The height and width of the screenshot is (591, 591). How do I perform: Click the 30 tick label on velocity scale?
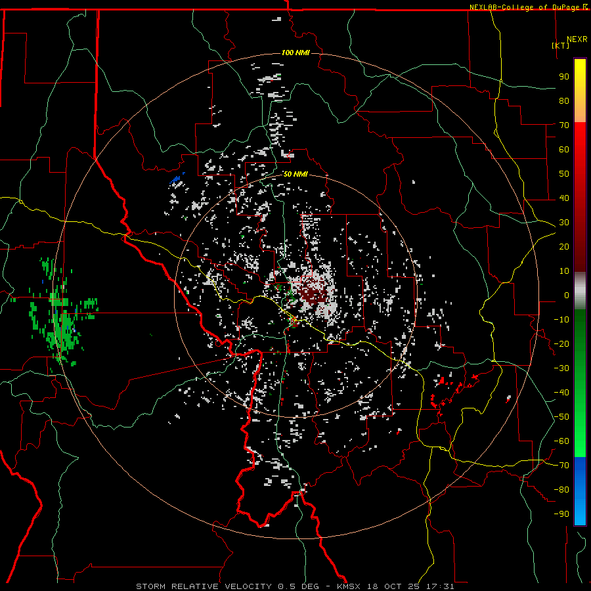point(564,223)
